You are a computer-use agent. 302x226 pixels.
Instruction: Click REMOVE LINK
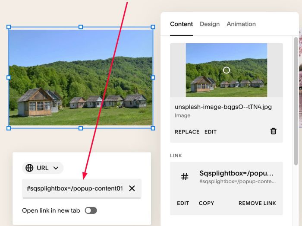pos(257,203)
